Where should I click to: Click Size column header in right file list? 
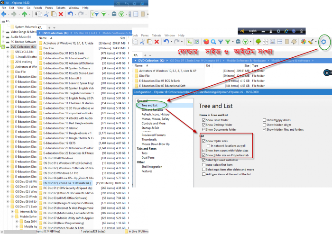pos(247,66)
